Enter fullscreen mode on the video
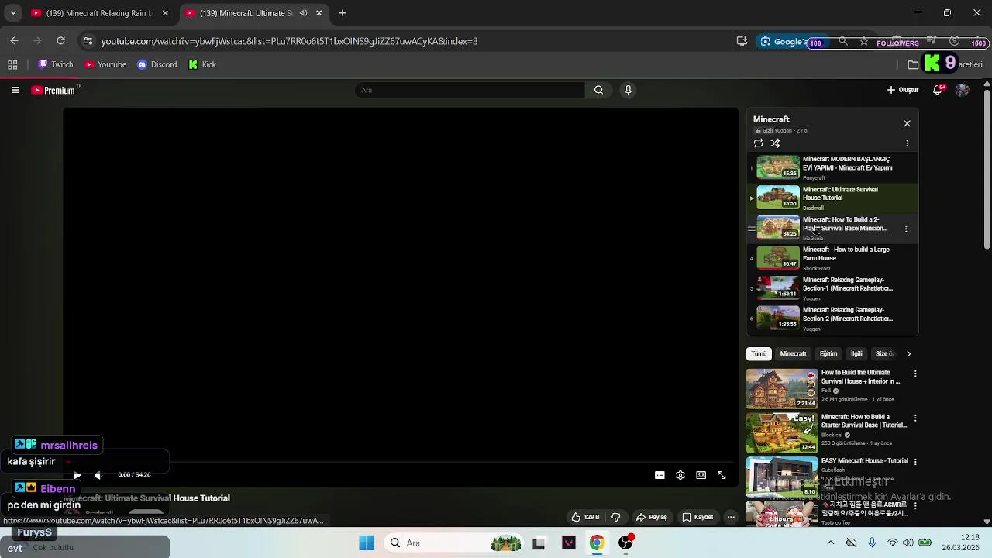Screen dimensions: 992x558 (722, 475)
